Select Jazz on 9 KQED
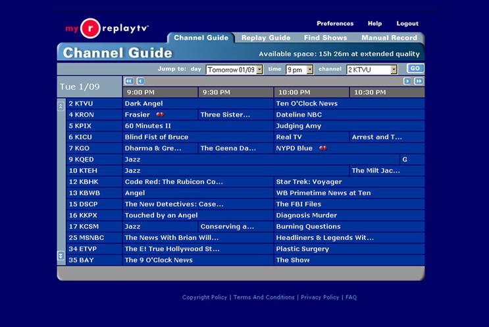489x327 pixels. pyautogui.click(x=261, y=160)
